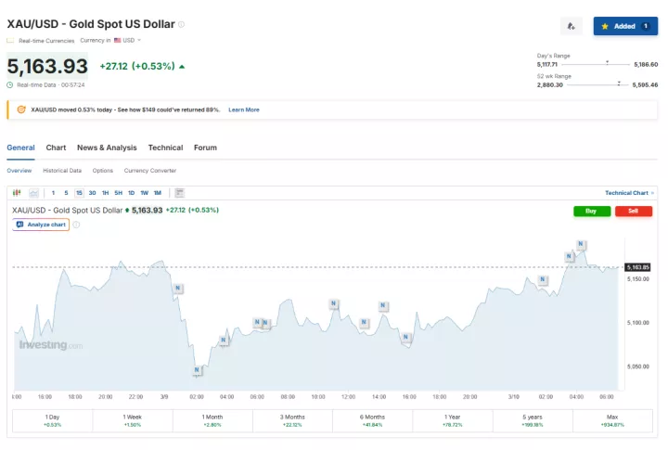Screen dimensions: 668x450
Task: Click the create alert bell icon
Action: point(572,26)
